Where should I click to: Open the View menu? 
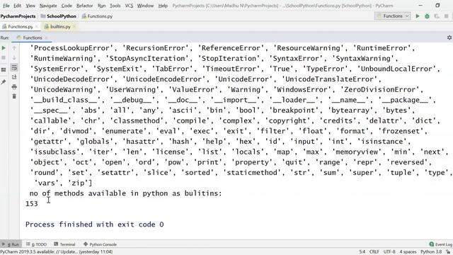[x=30, y=6]
